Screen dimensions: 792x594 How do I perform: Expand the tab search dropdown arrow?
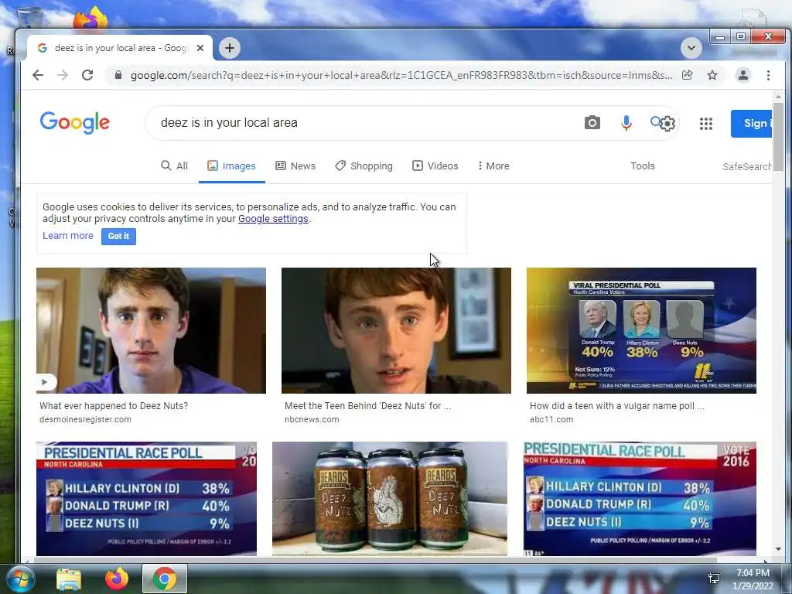[691, 48]
